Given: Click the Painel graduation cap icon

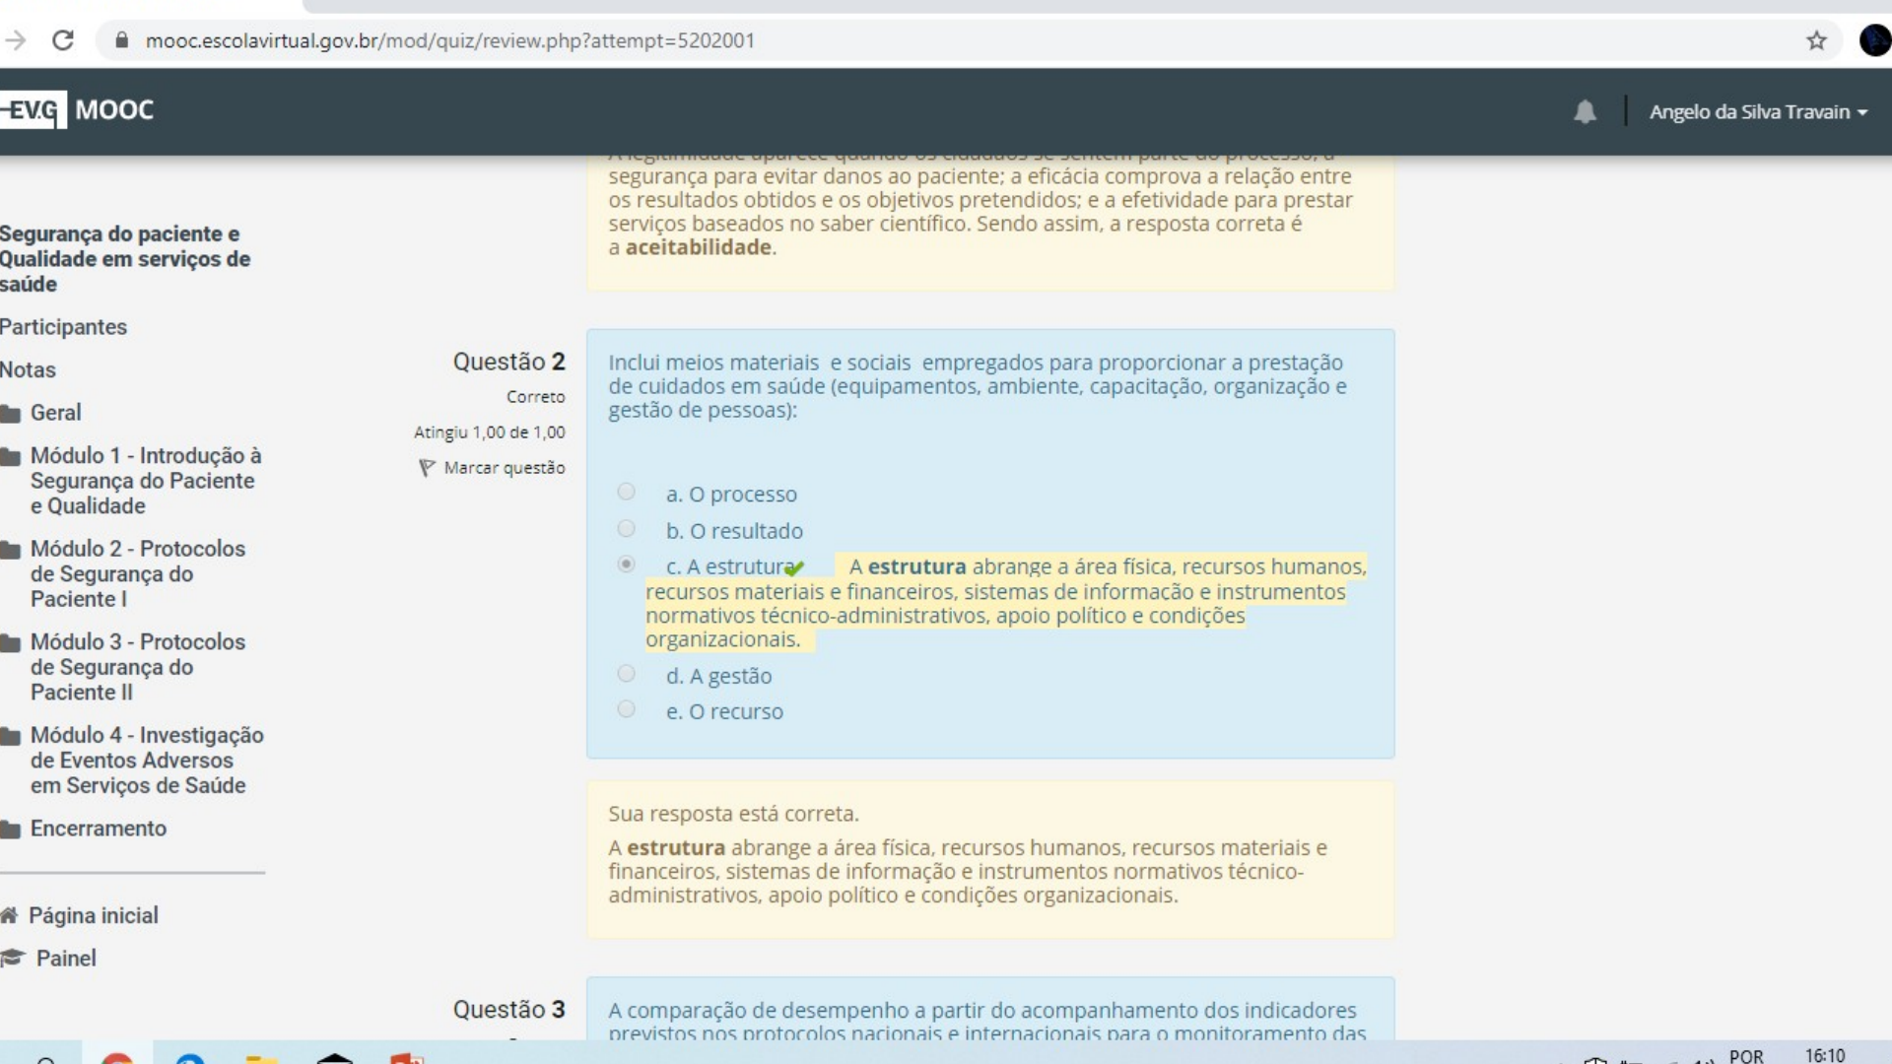Looking at the screenshot, I should pos(12,958).
